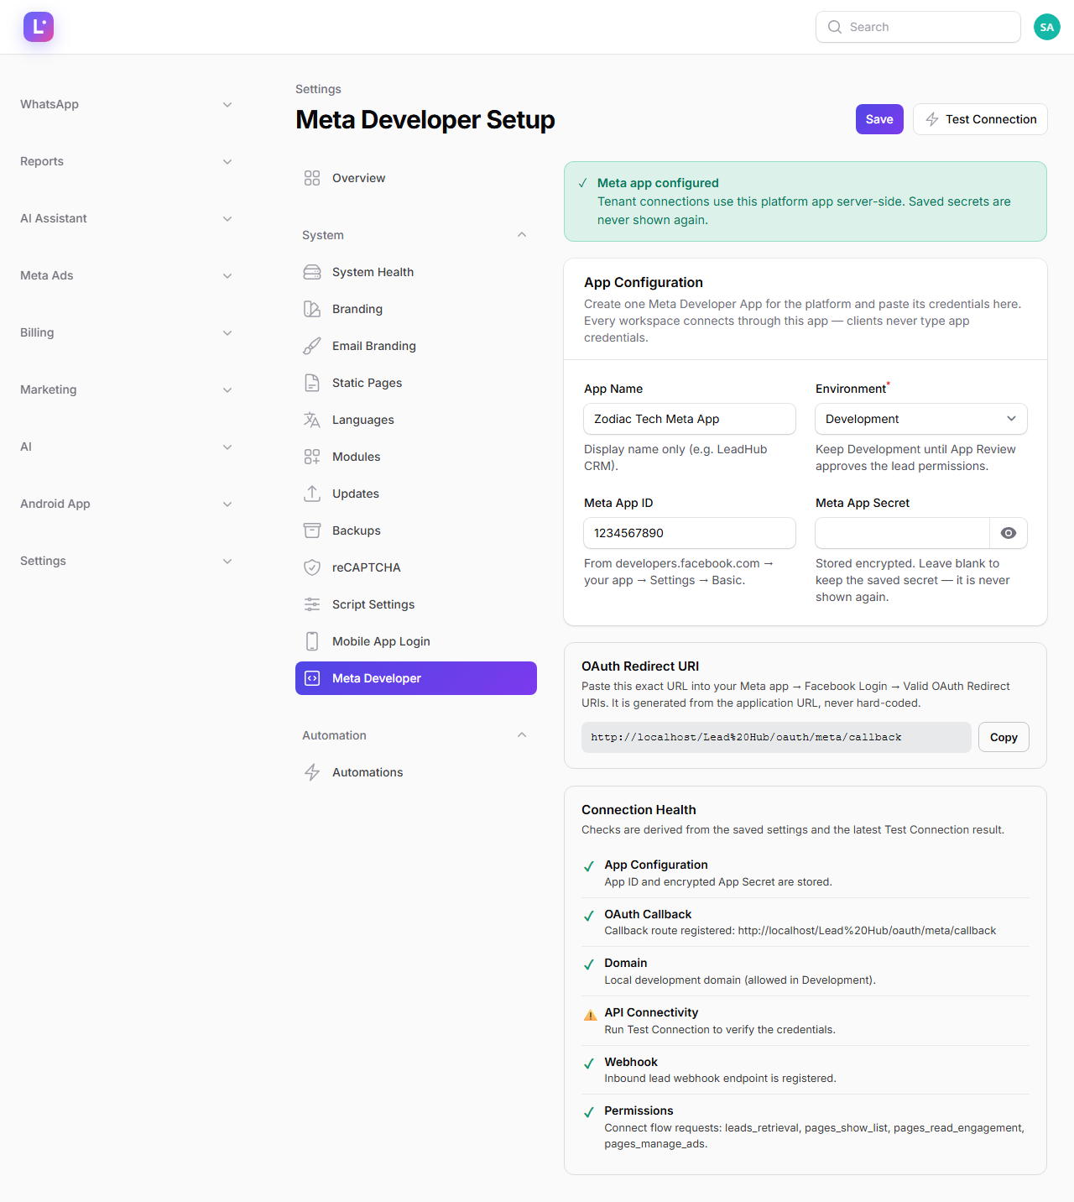Open the Settings sidebar menu
This screenshot has height=1202, width=1074.
(126, 561)
